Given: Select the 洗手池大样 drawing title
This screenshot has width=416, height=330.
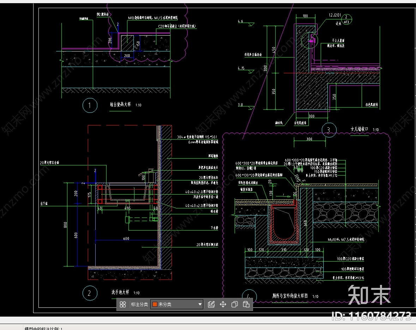Looking at the screenshot, I should (120, 292).
